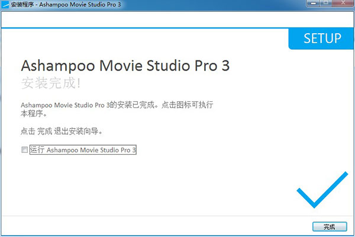Minimize the installer window

pyautogui.click(x=313, y=5)
